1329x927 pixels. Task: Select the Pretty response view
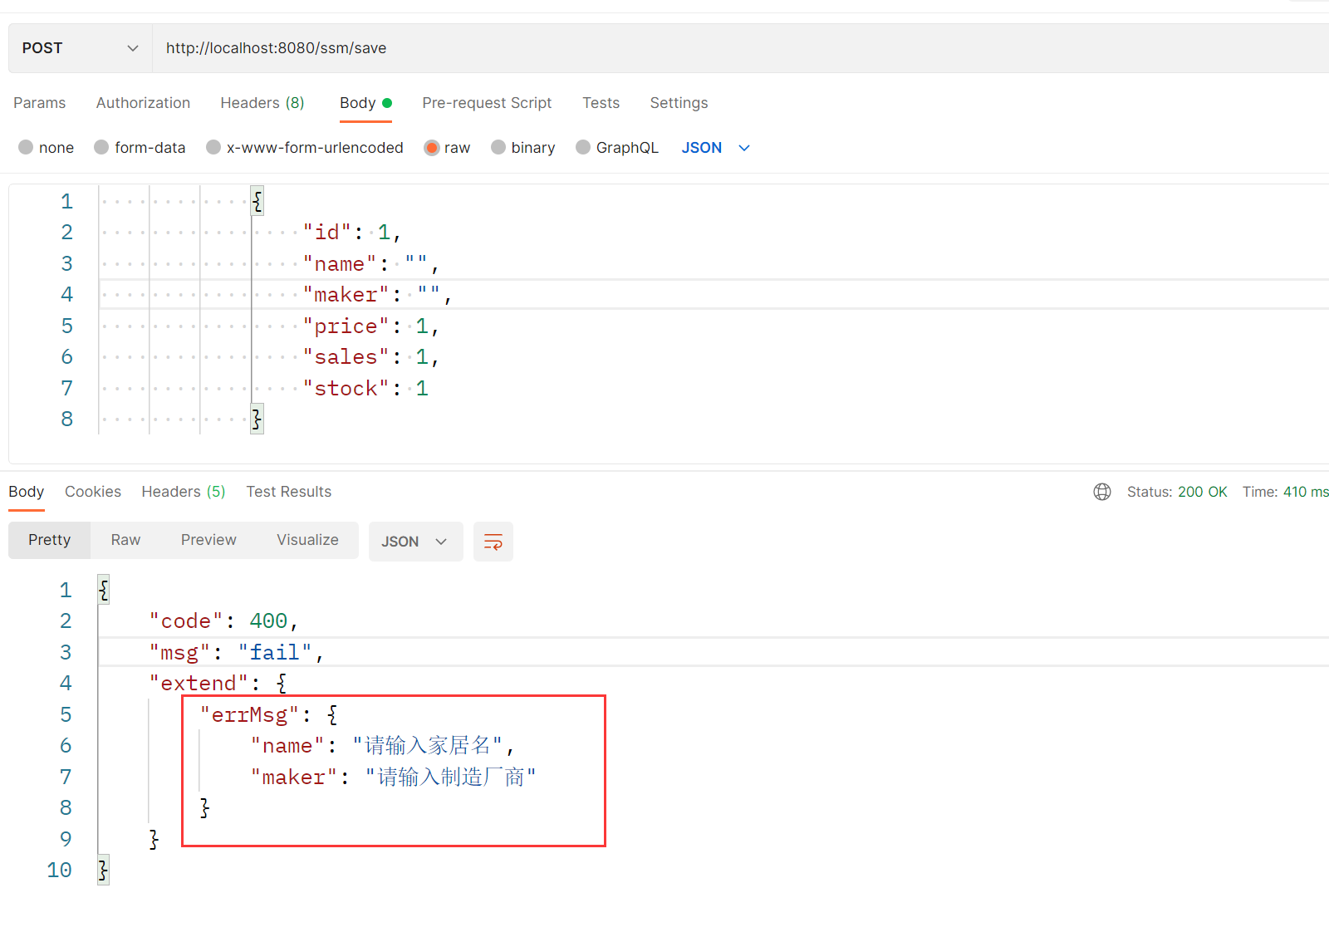tap(50, 540)
